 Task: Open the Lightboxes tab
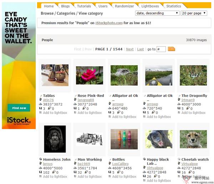(x=150, y=6)
